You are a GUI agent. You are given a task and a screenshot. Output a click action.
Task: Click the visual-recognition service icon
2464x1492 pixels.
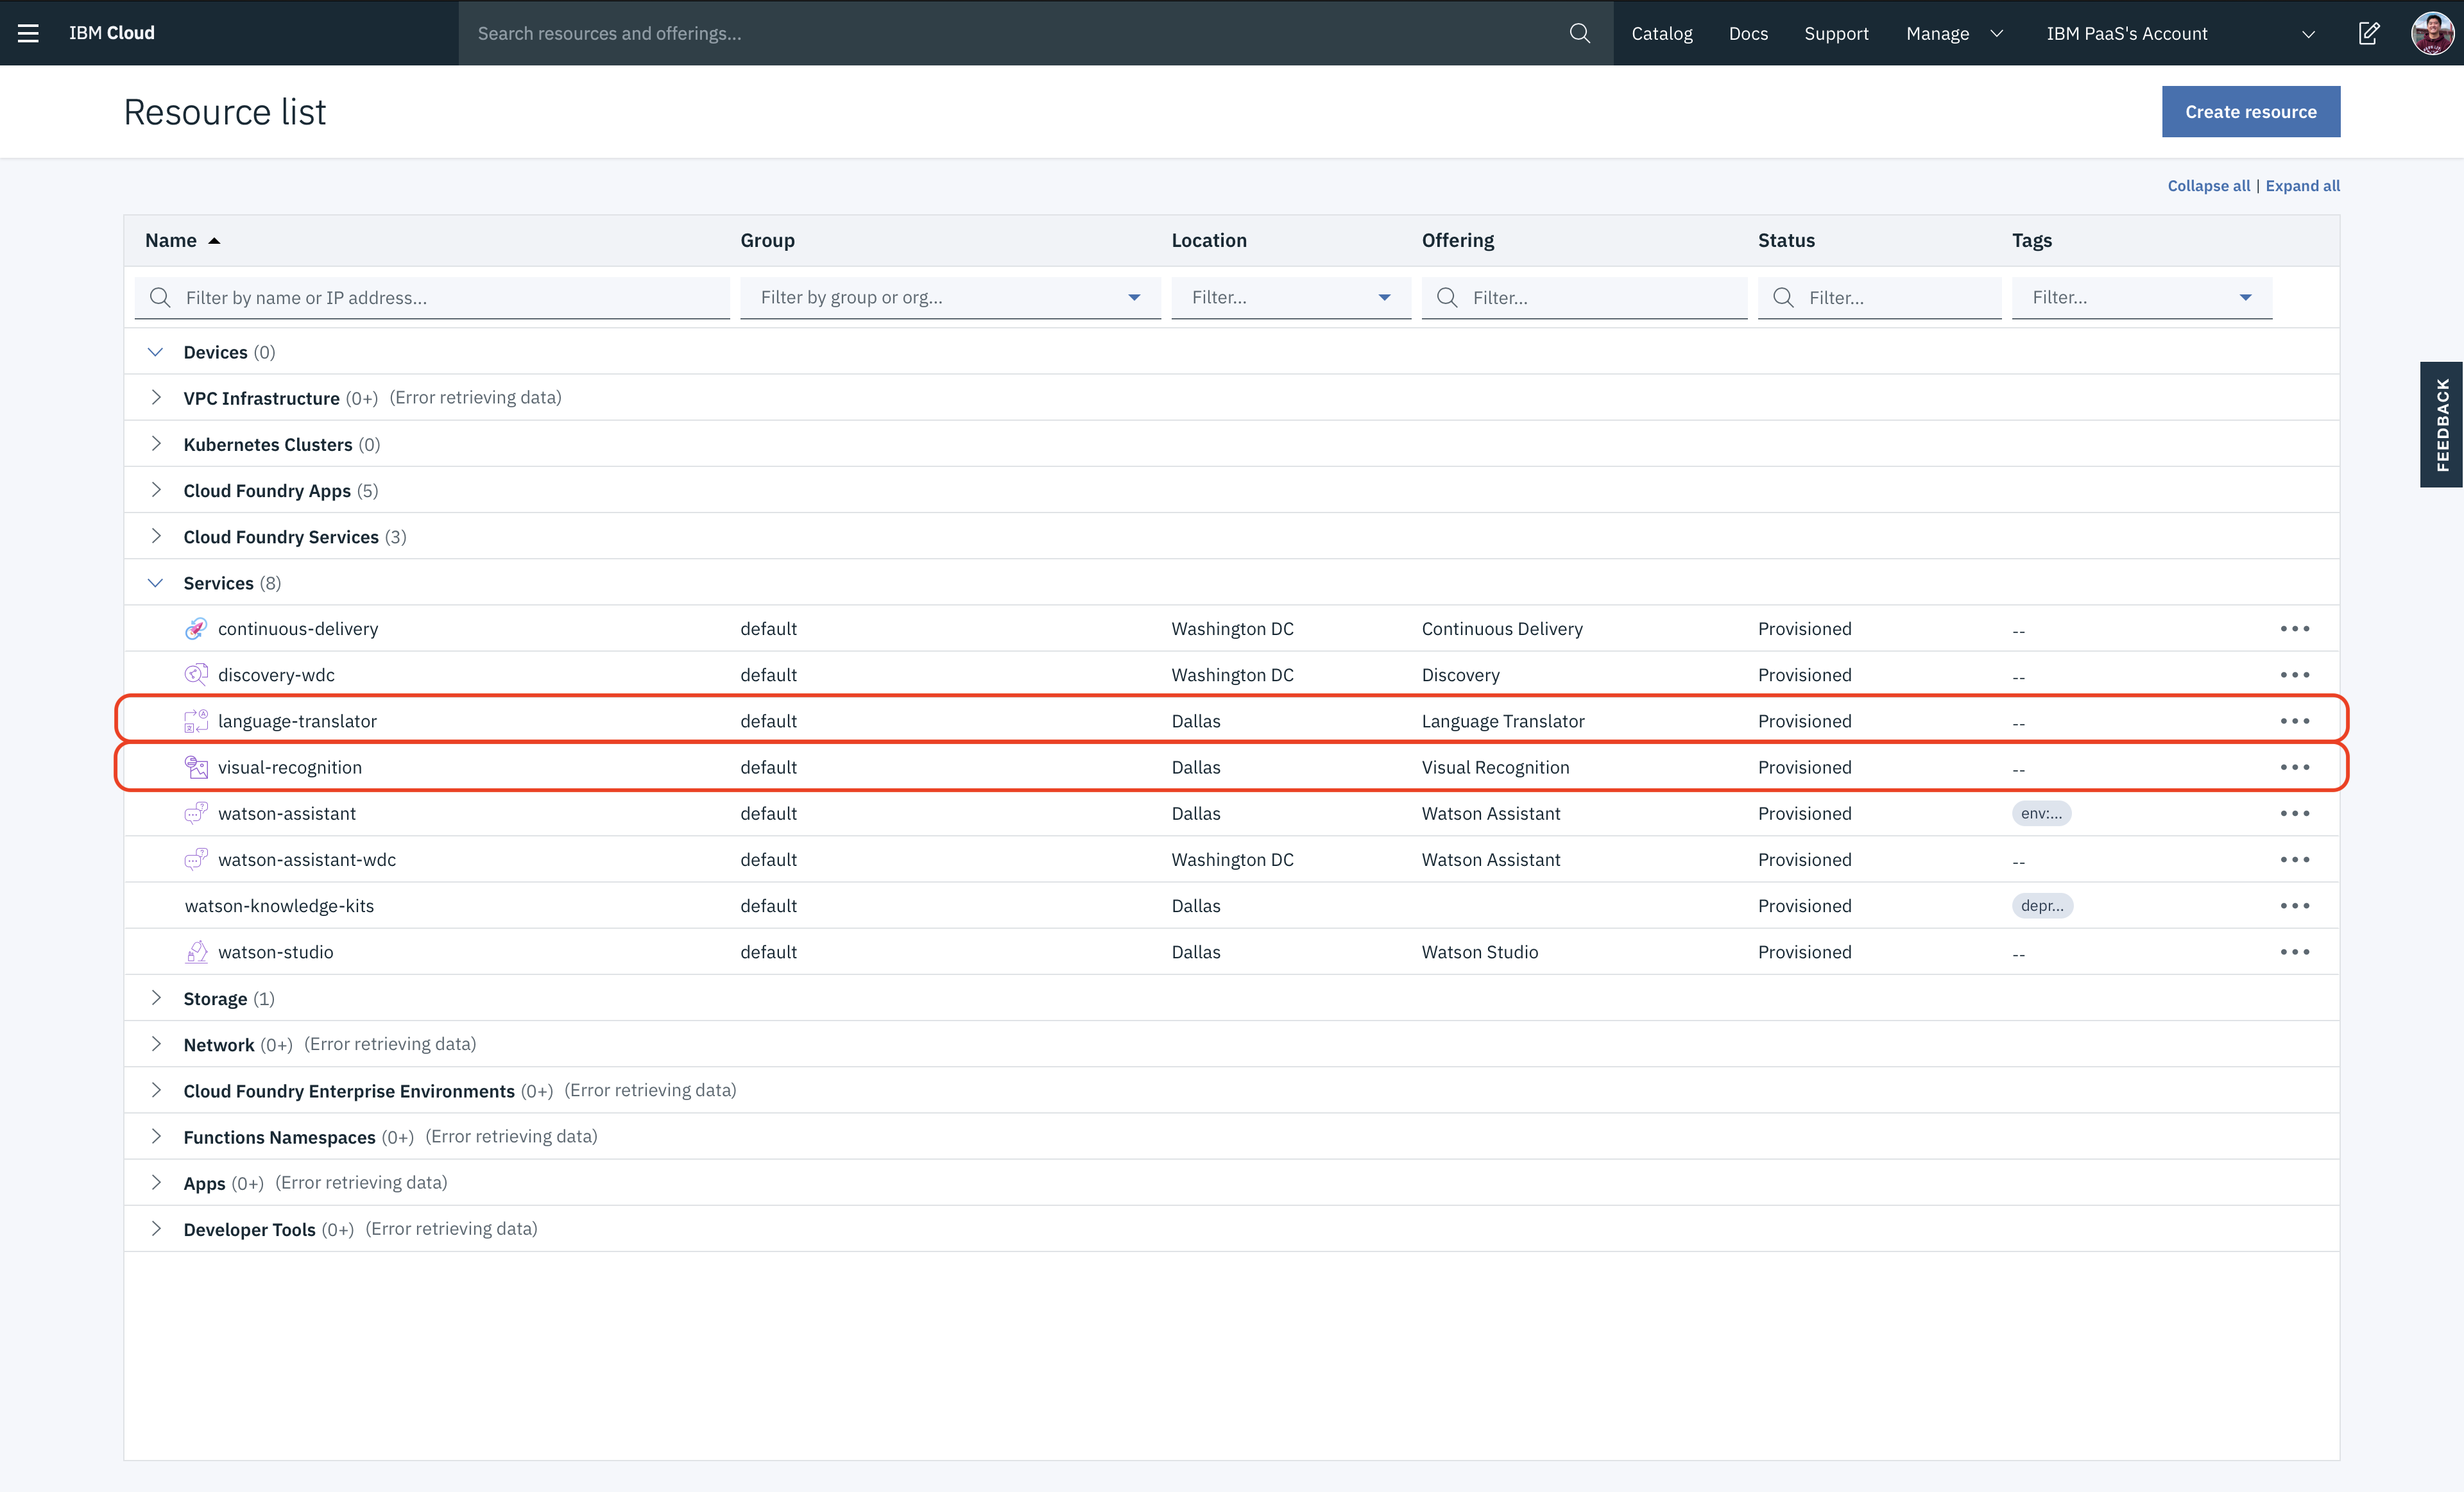196,767
